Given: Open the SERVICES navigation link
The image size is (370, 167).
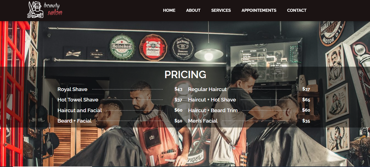Looking at the screenshot, I should click(221, 10).
